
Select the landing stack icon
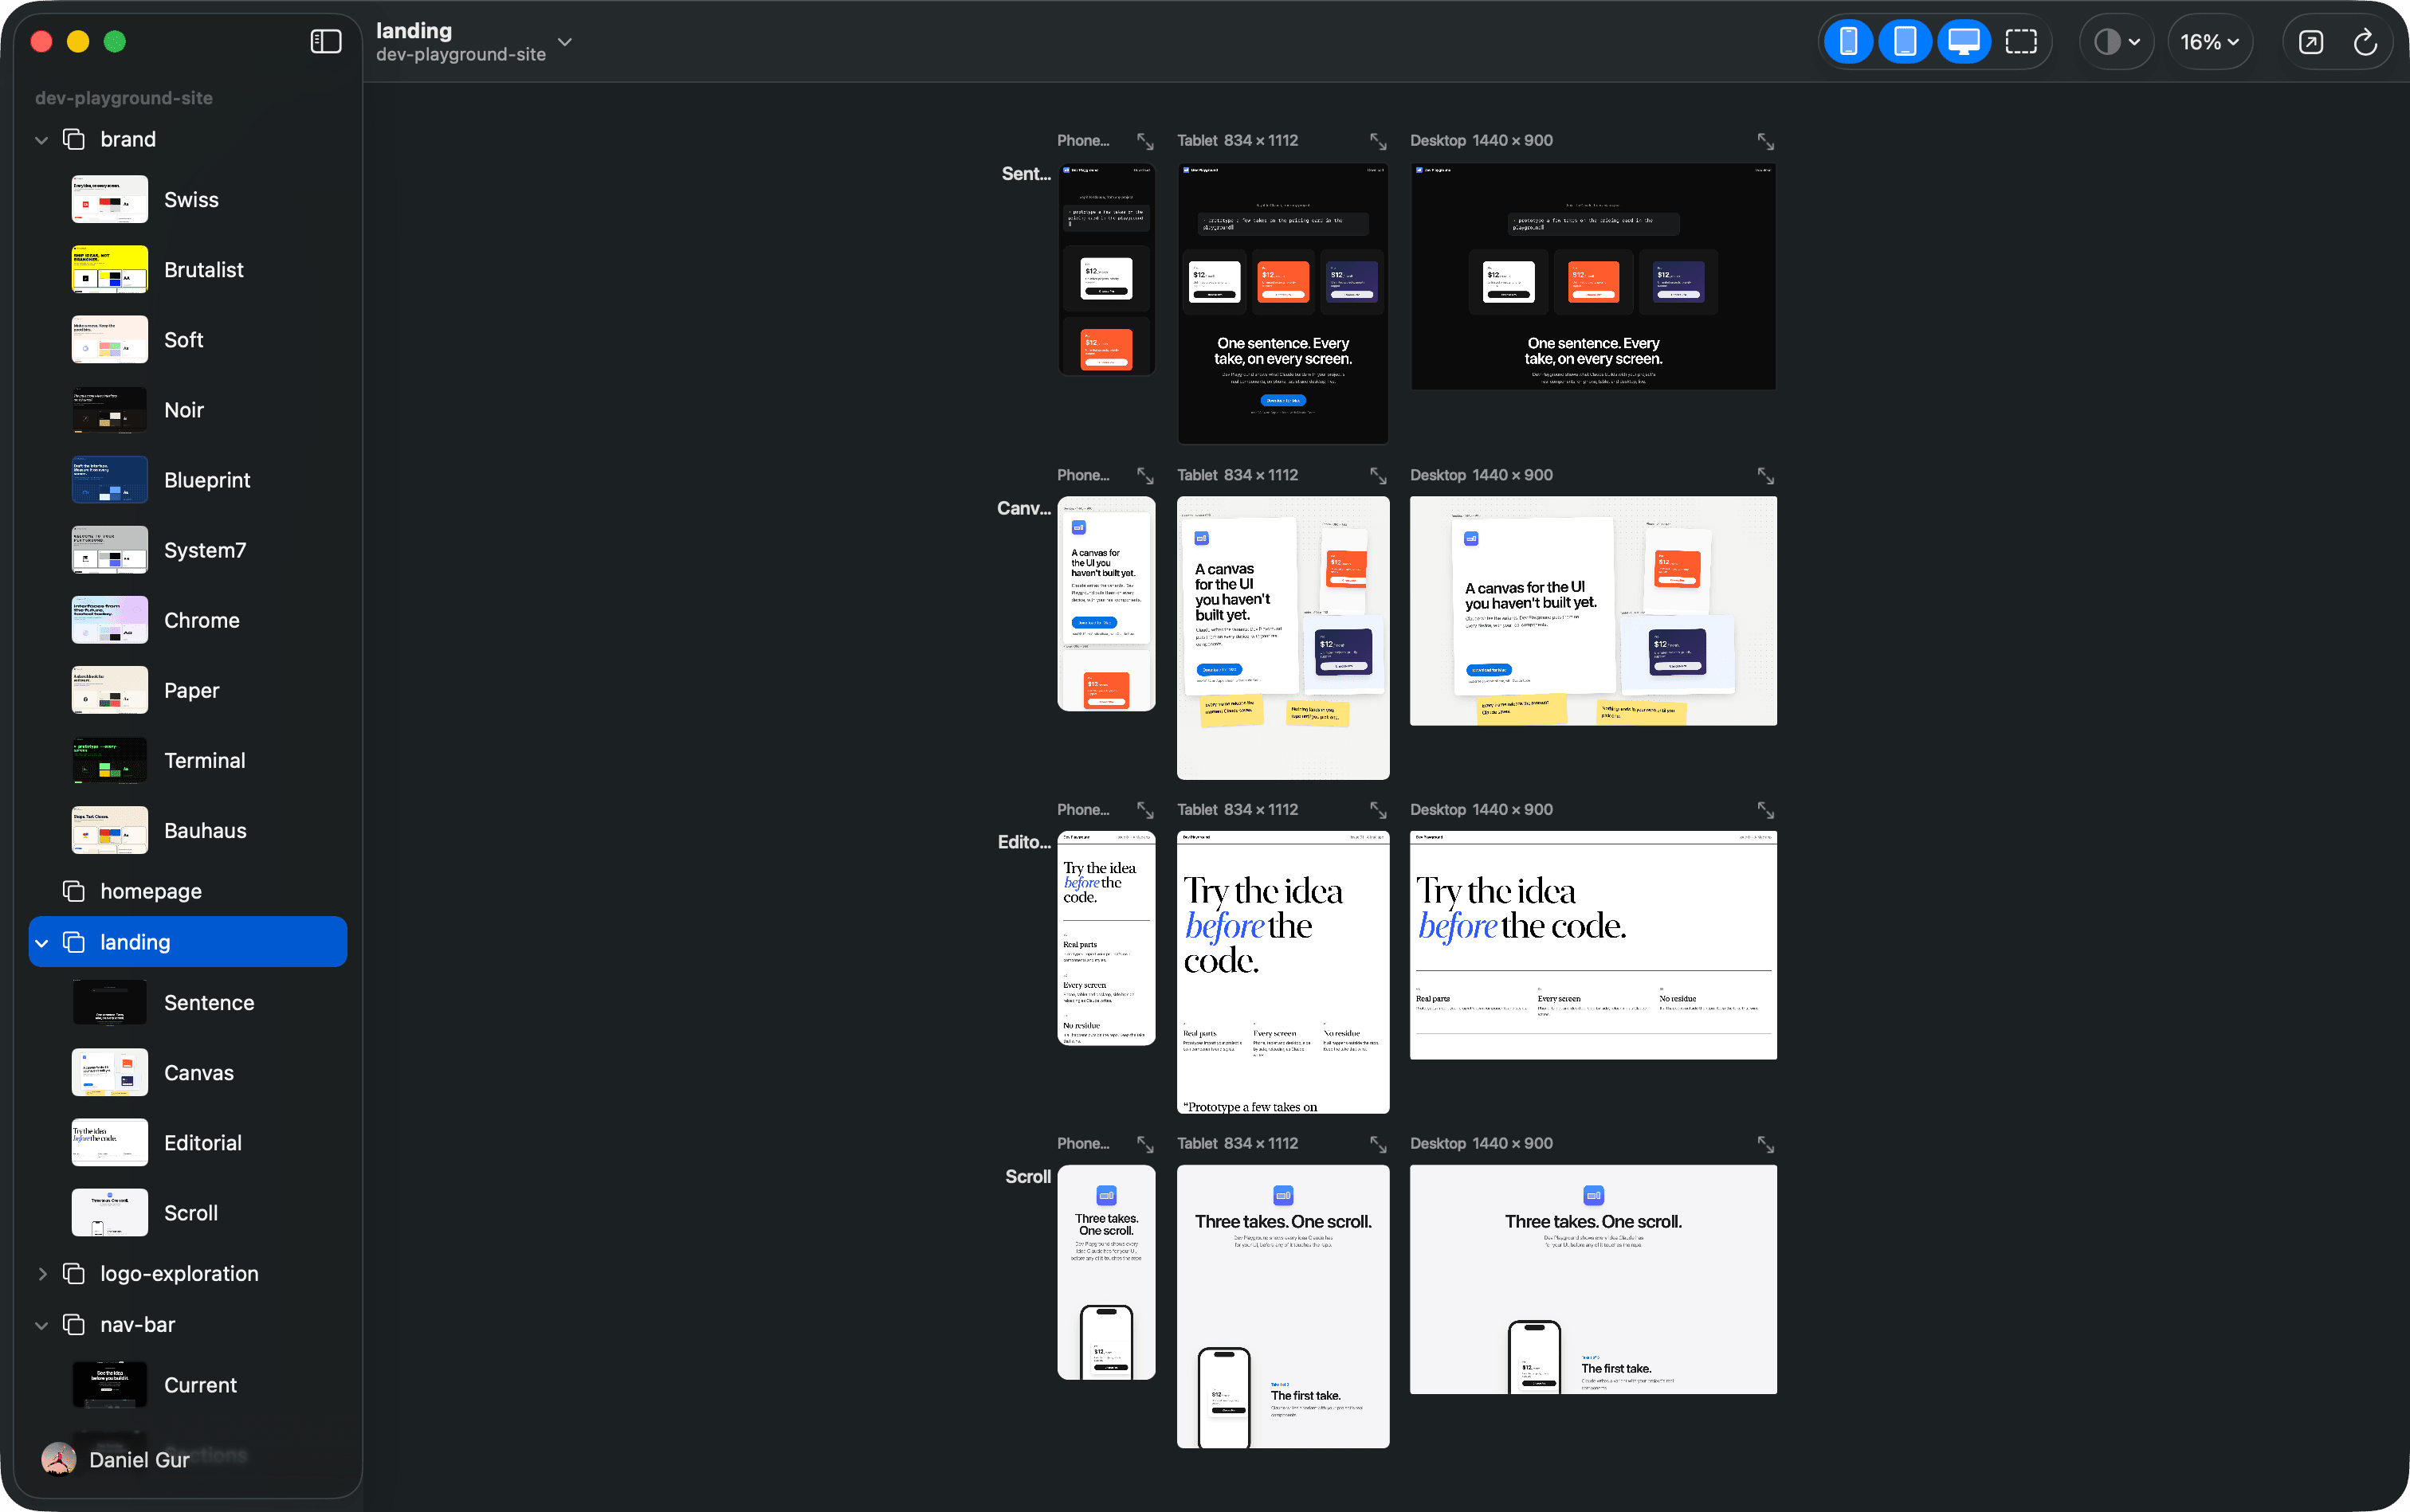tap(74, 941)
